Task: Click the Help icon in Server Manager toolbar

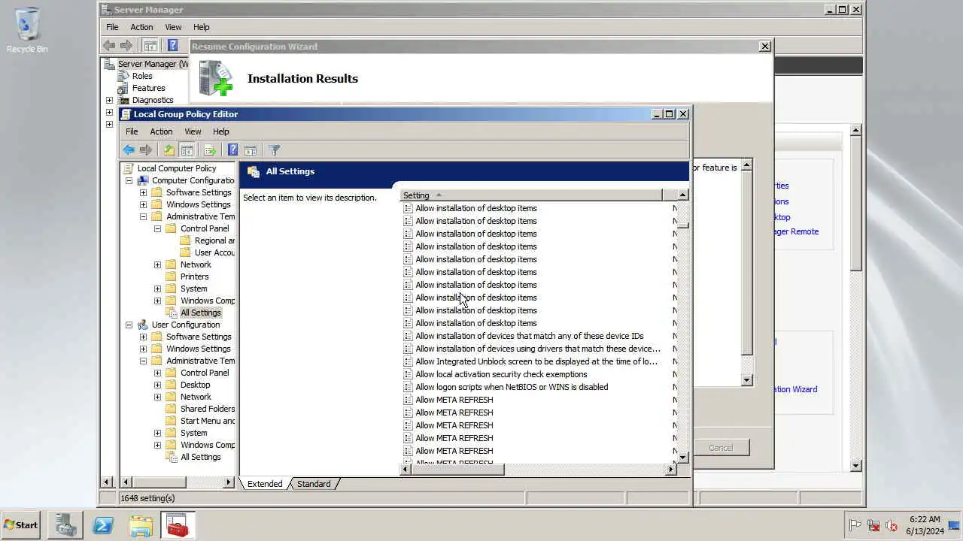Action: pyautogui.click(x=173, y=46)
